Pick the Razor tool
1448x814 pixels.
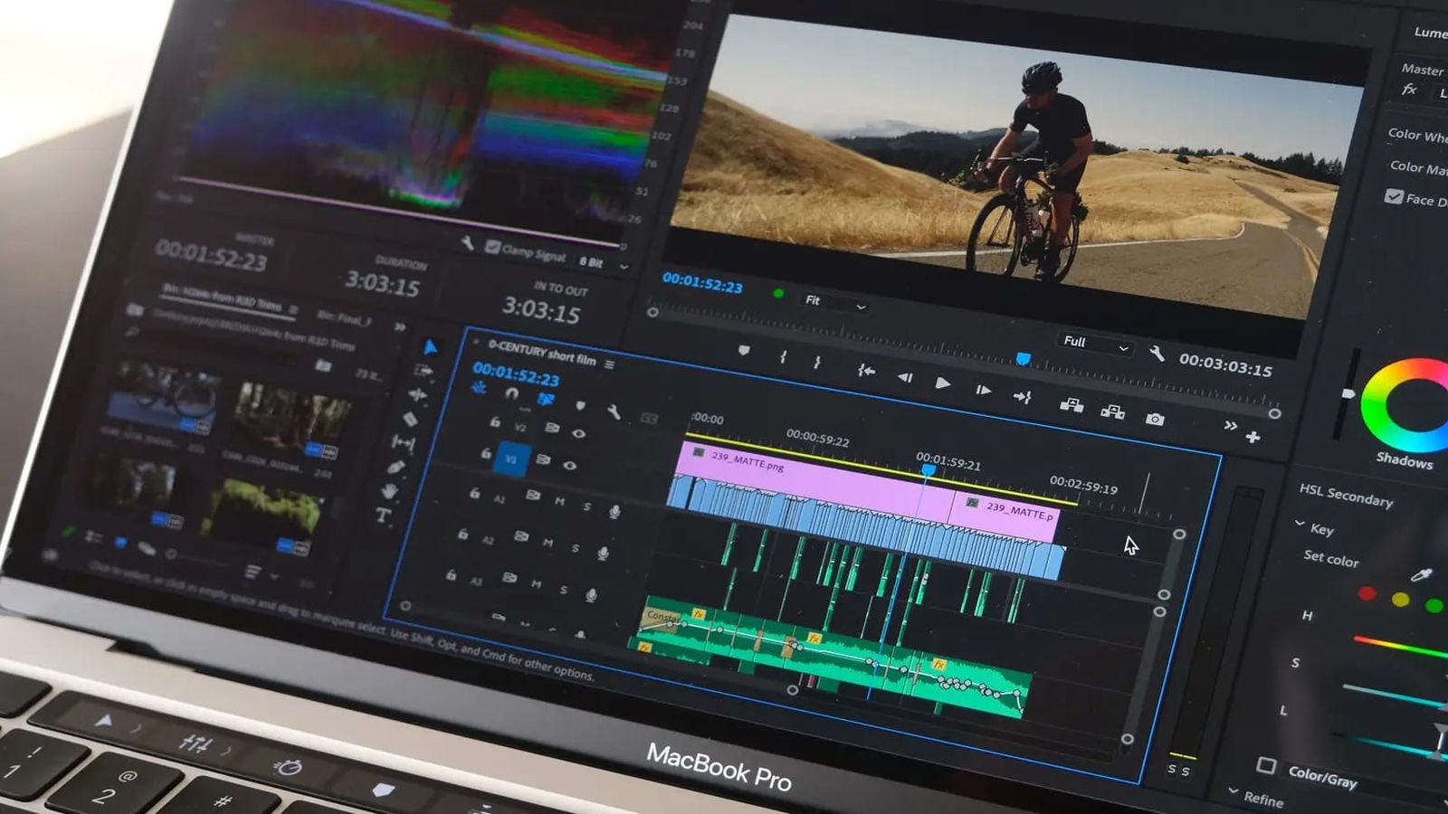[409, 419]
